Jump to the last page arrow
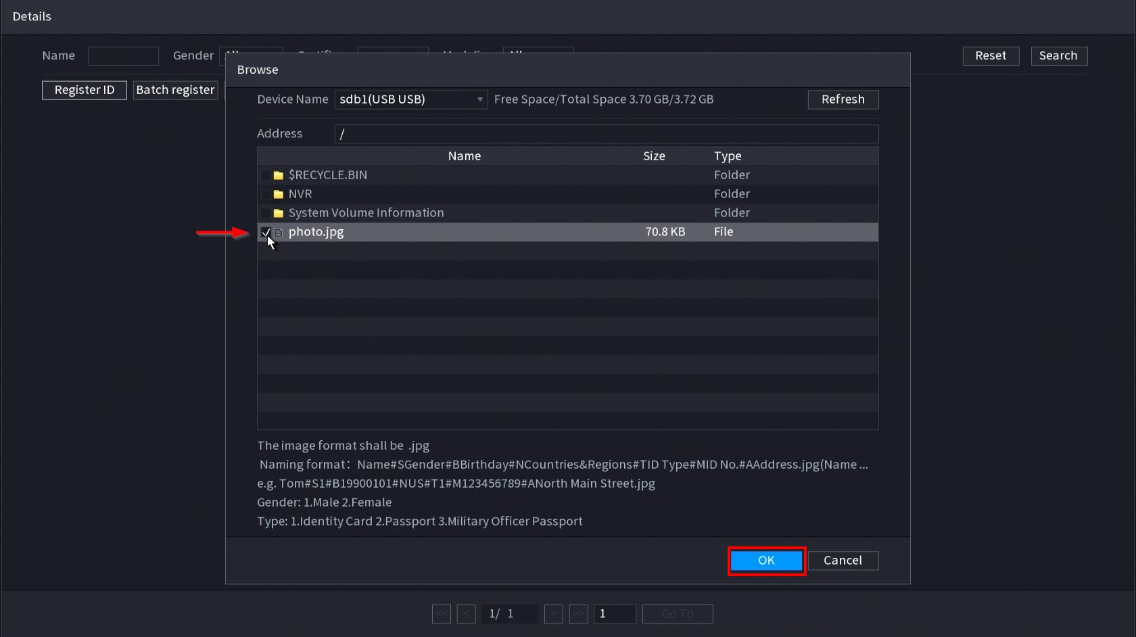This screenshot has height=637, width=1136. point(578,613)
